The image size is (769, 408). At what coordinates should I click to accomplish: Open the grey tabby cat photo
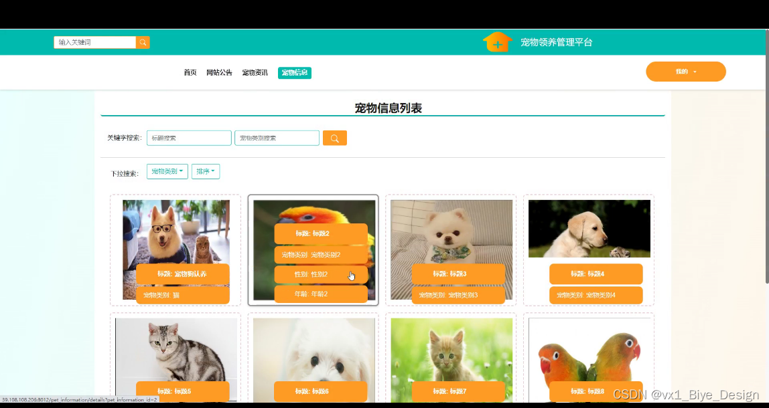coord(176,350)
